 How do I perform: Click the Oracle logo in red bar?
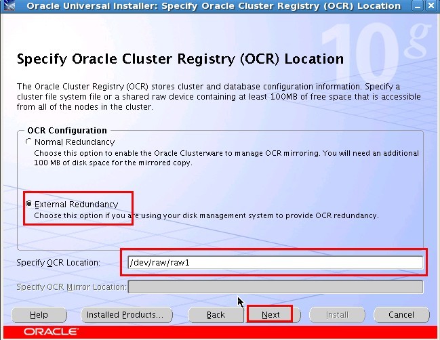[x=51, y=332]
